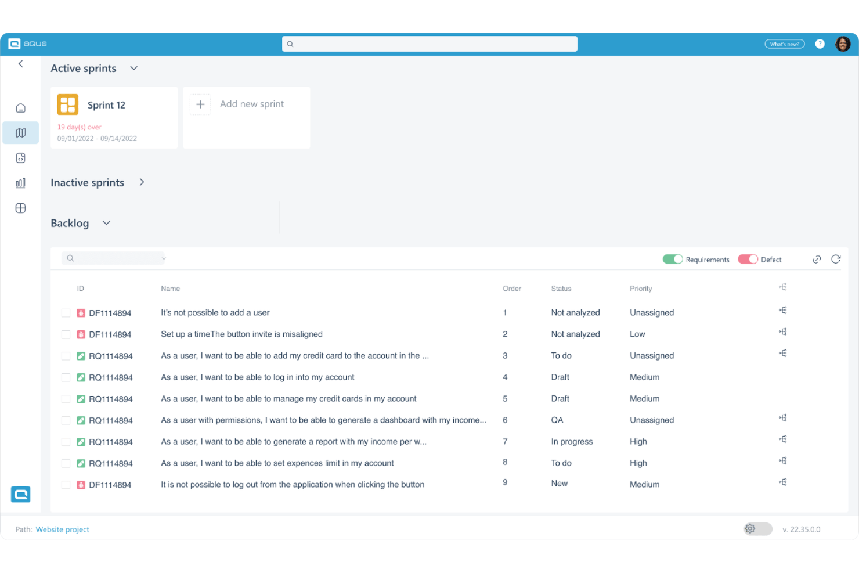Viewport: 859px width, 573px height.
Task: Open hierarchy icon for the QA status row
Action: [783, 418]
